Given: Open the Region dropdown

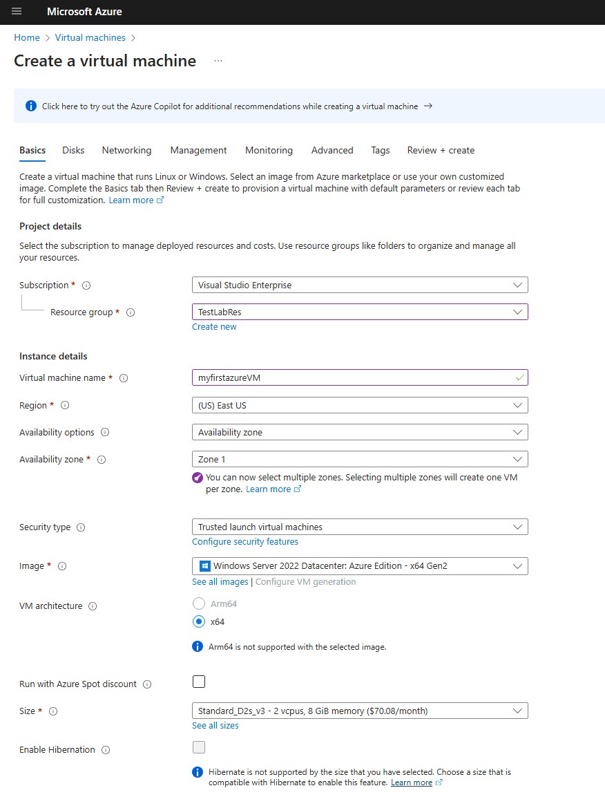Looking at the screenshot, I should (360, 406).
